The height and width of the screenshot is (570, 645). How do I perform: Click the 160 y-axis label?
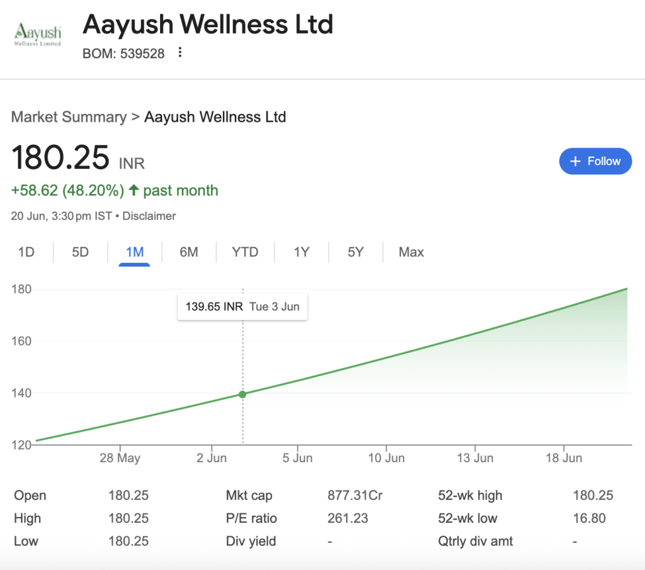coord(21,341)
